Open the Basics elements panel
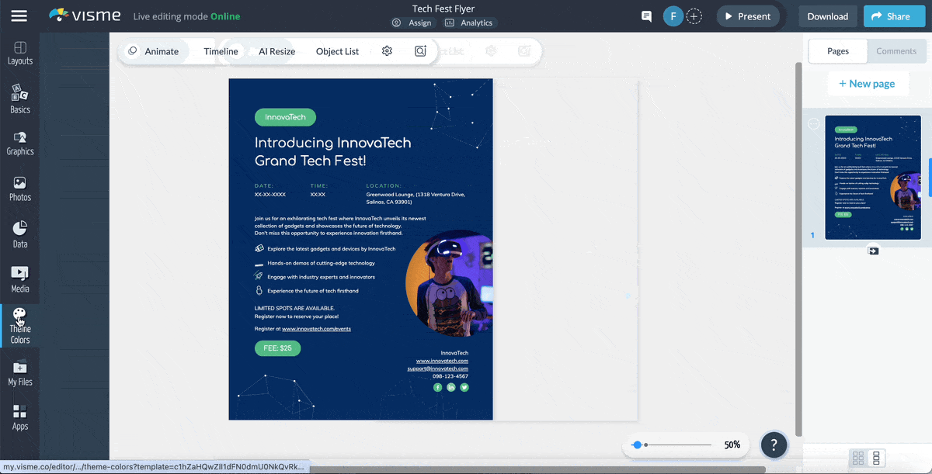 click(20, 99)
